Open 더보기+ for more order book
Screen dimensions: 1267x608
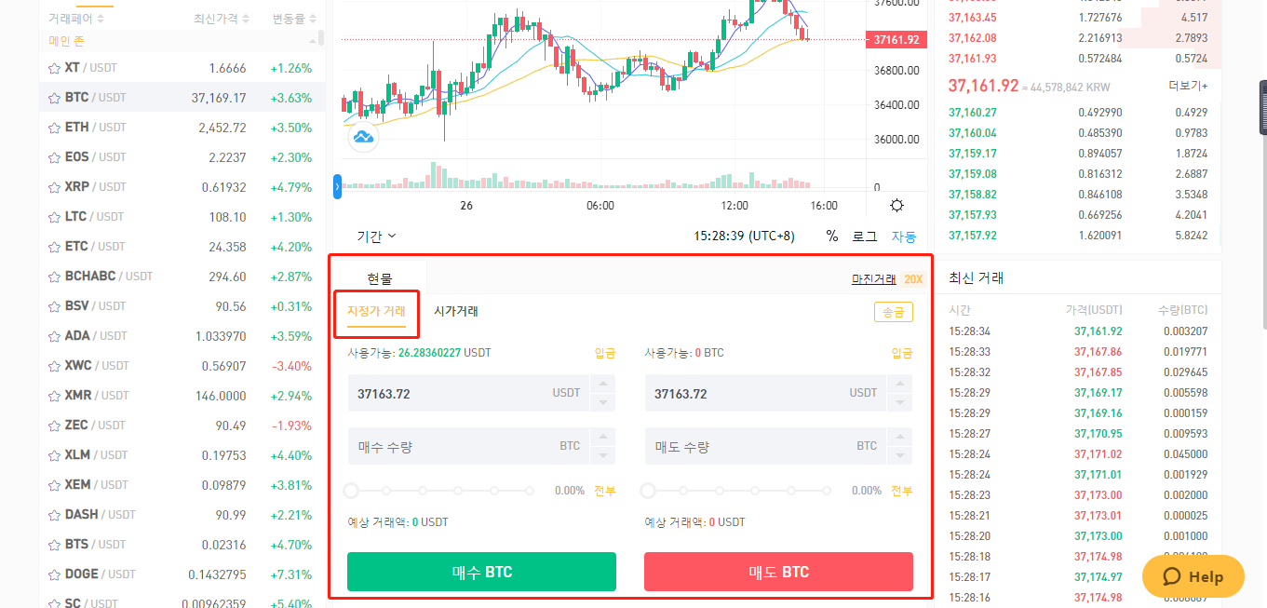[x=1188, y=86]
